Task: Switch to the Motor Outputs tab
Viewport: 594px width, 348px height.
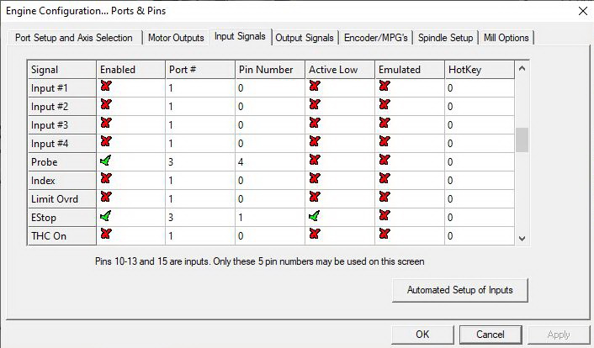Action: point(176,38)
